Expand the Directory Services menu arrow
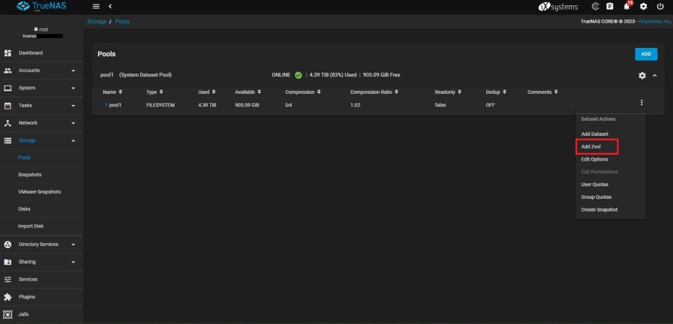 tap(74, 245)
